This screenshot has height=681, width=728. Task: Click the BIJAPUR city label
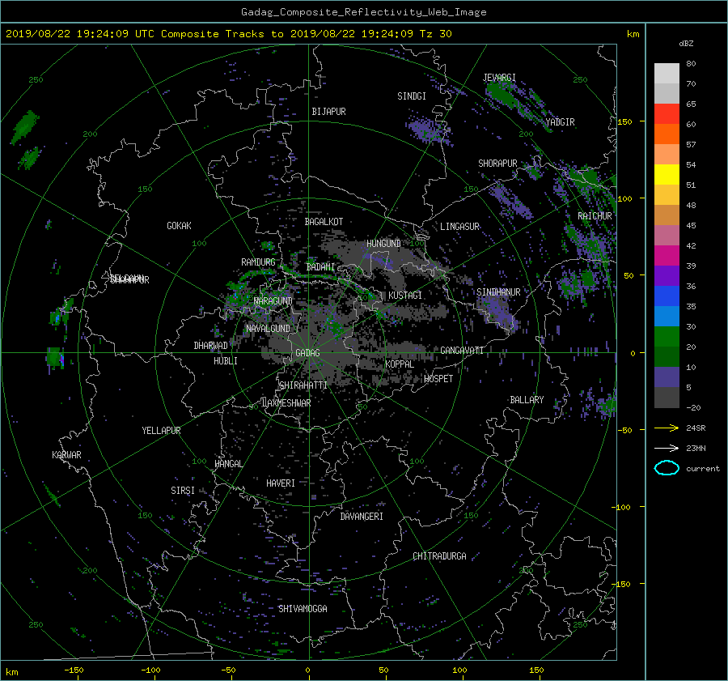click(x=328, y=112)
